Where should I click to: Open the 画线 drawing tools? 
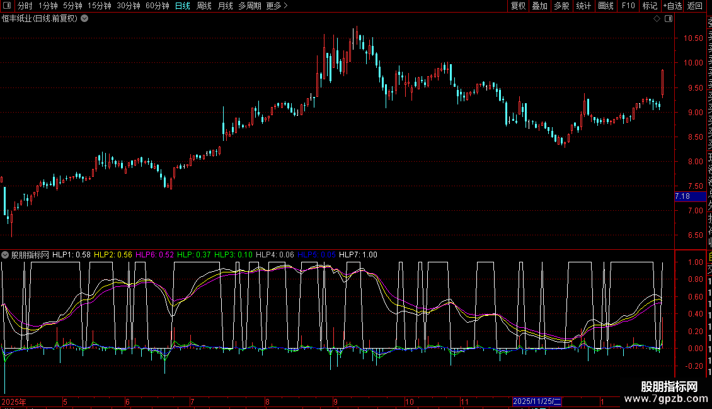click(606, 6)
